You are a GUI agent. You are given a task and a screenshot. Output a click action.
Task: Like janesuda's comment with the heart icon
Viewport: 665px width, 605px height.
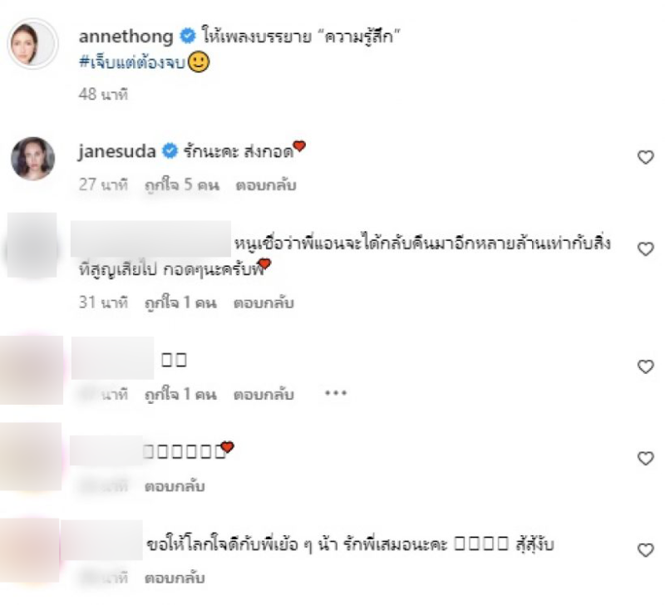tap(646, 157)
